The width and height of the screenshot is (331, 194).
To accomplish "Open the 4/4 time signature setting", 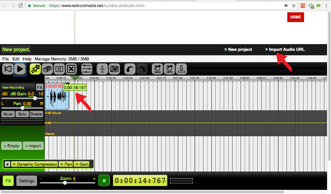I will point(102,69).
